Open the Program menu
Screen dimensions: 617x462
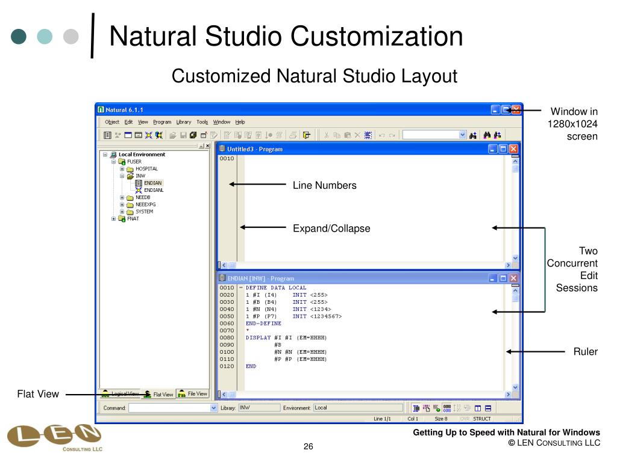tap(162, 122)
